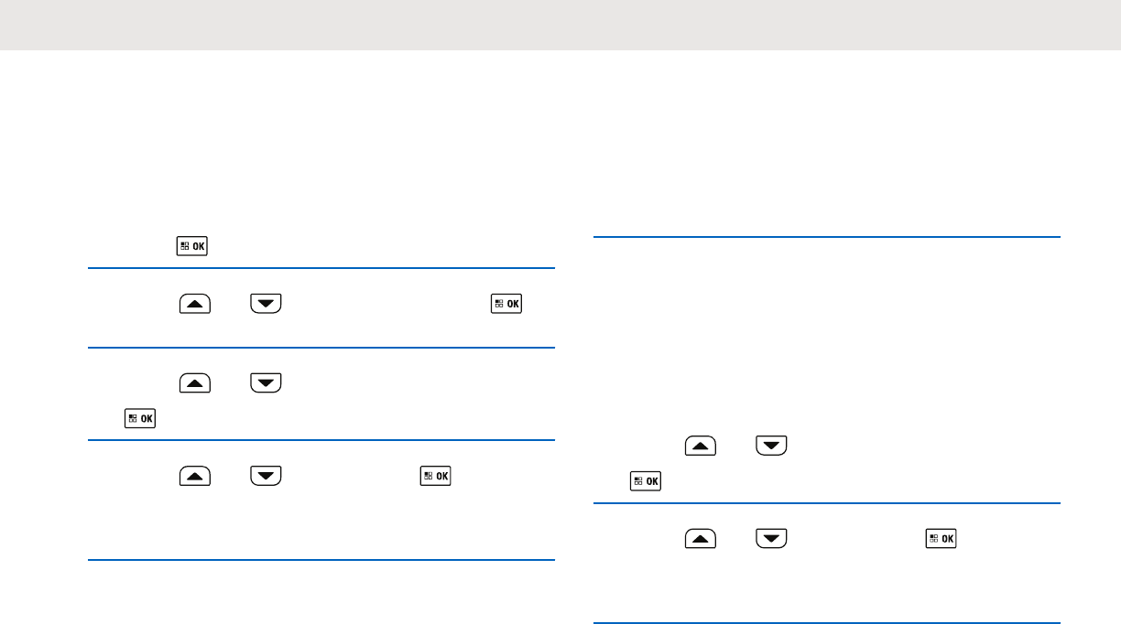
Task: Click the OK key icon on the left column's leftmost edge
Action: click(140, 418)
